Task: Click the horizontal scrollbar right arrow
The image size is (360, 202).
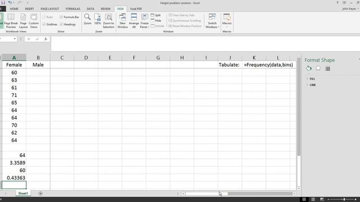Action: [x=294, y=194]
